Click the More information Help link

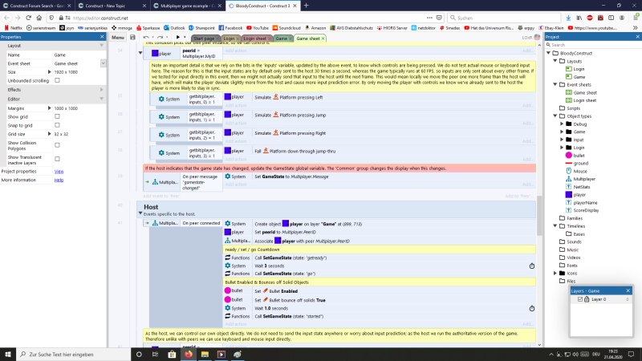59,180
